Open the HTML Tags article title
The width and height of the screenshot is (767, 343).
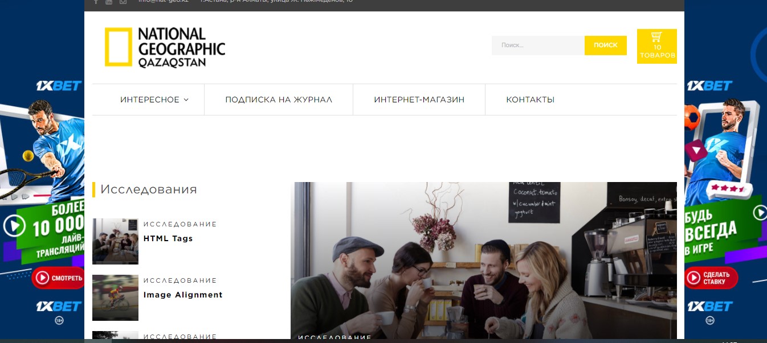click(168, 238)
